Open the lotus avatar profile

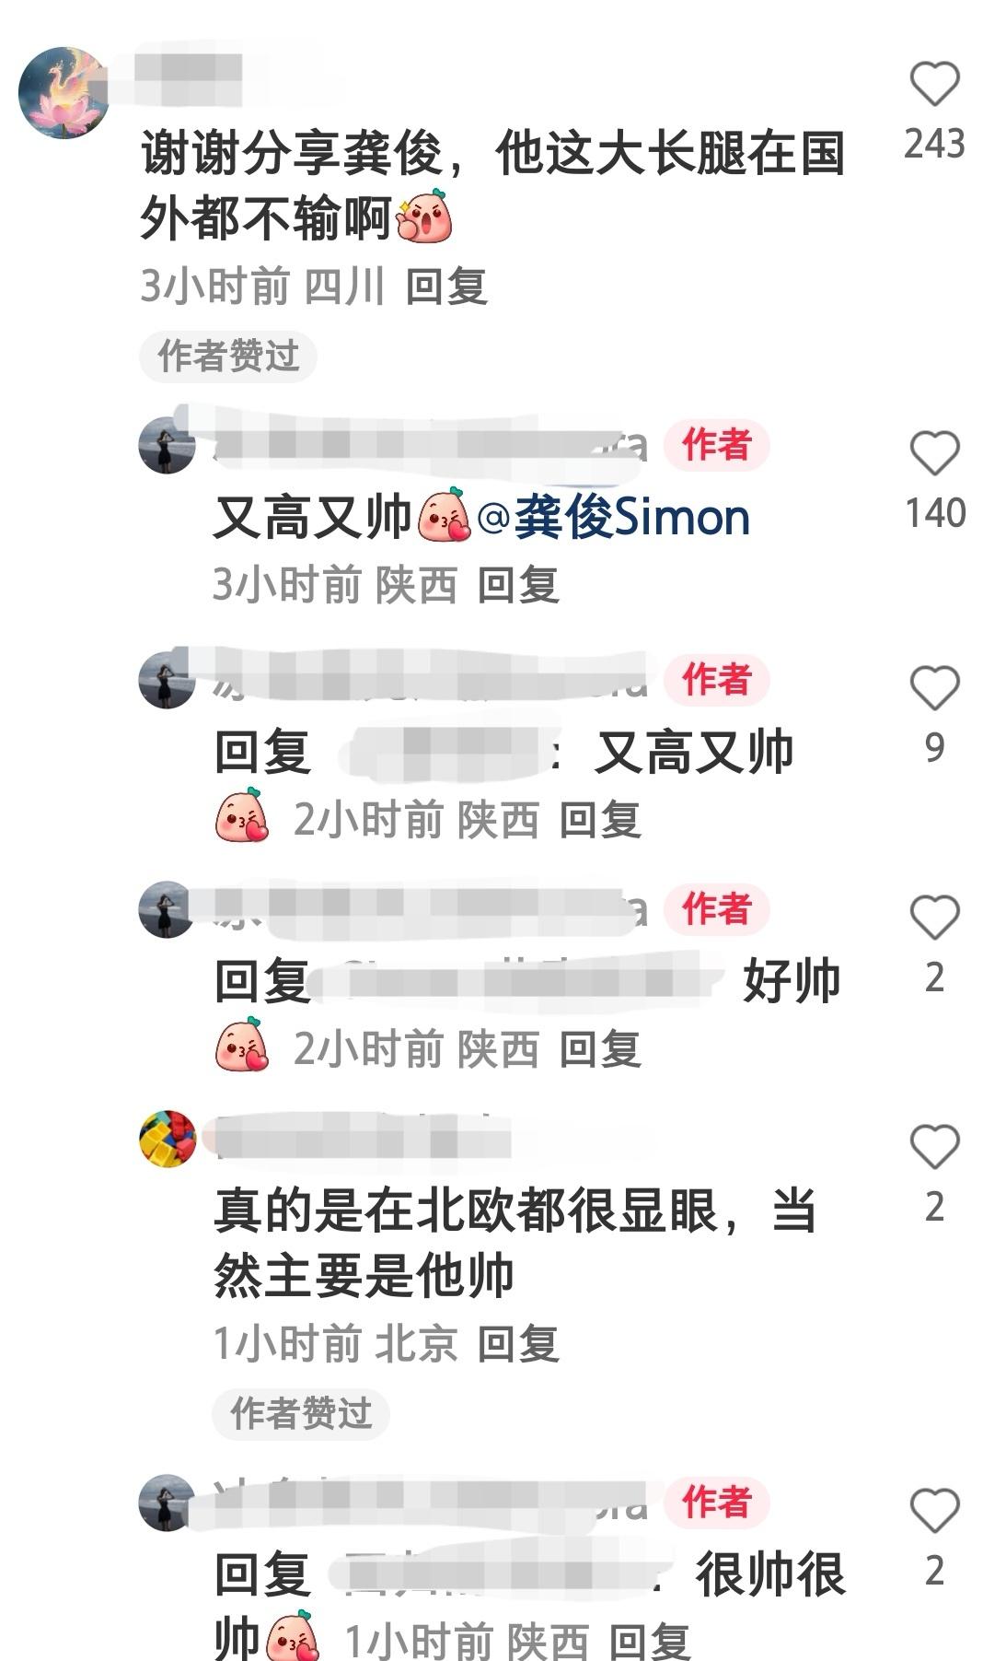tap(63, 92)
